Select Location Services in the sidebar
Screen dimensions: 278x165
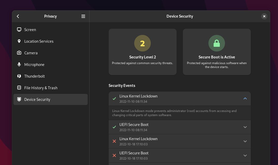tap(39, 41)
